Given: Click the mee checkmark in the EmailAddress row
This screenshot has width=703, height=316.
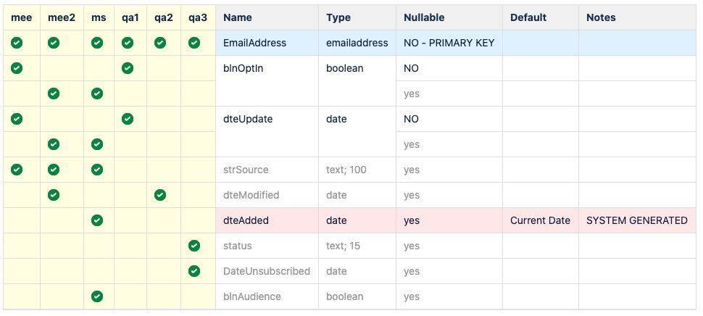Looking at the screenshot, I should 17,43.
